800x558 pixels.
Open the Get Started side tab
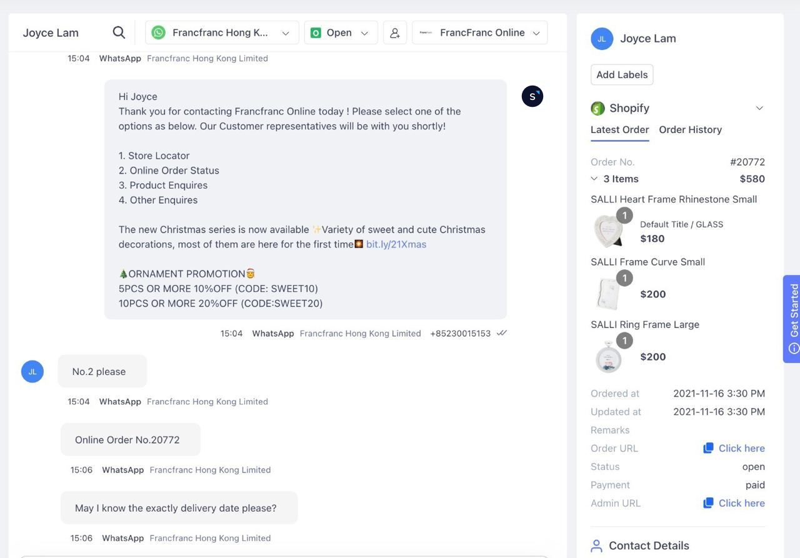[x=792, y=319]
